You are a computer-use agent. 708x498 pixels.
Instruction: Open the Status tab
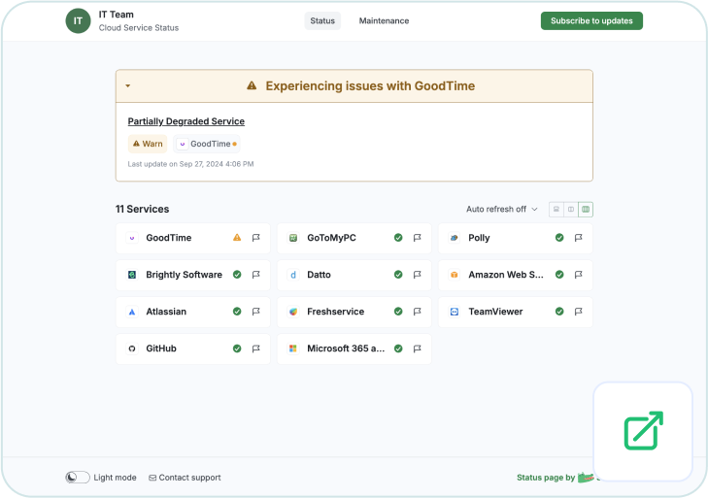coord(322,20)
